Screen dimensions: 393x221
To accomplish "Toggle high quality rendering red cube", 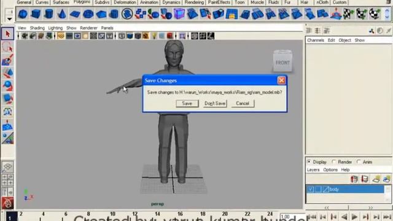I will click(x=169, y=36).
